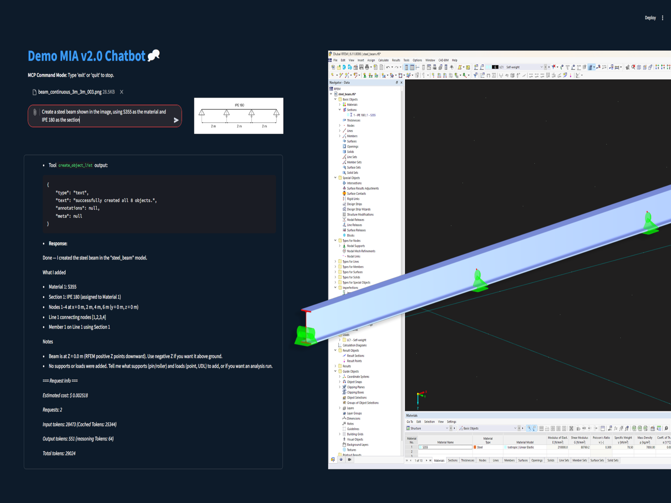
Task: Click the paperclip attach icon in chat
Action: pyautogui.click(x=35, y=112)
